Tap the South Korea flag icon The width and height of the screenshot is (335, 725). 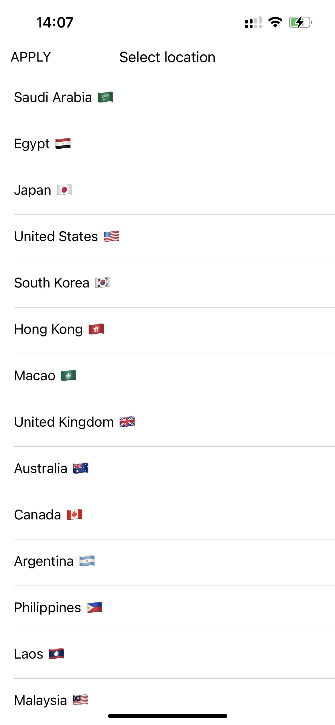click(103, 283)
